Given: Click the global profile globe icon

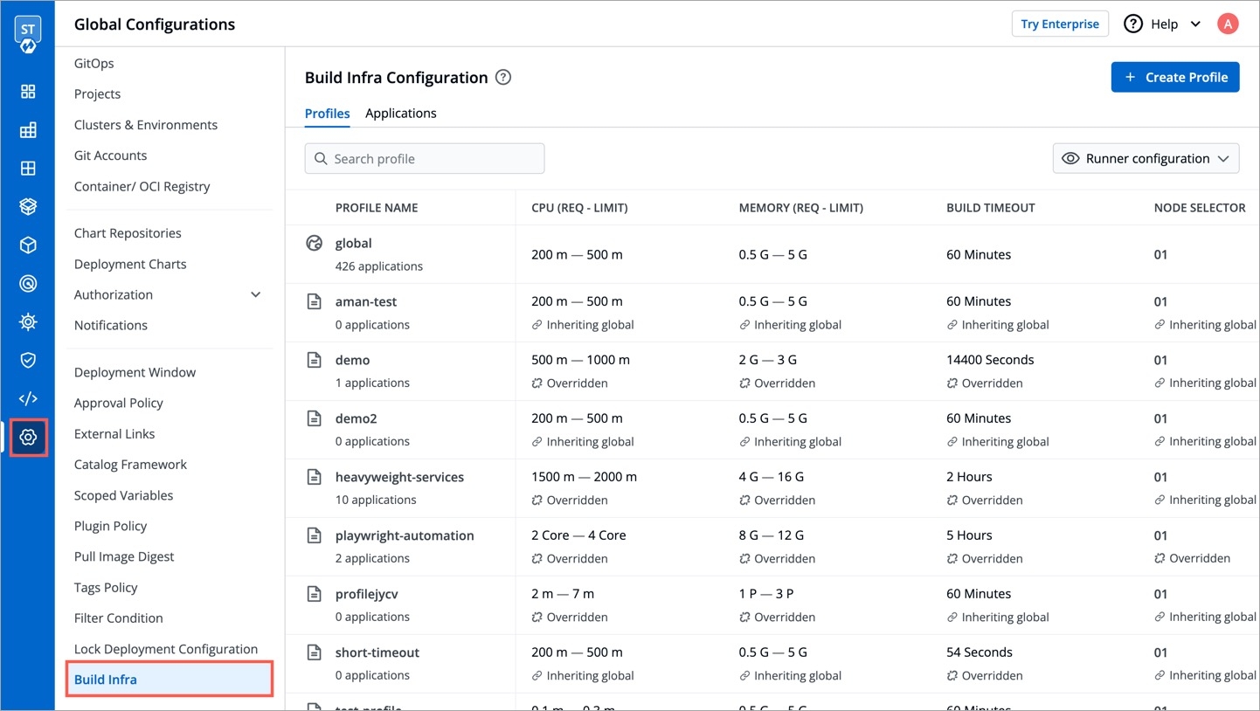Looking at the screenshot, I should pos(315,244).
